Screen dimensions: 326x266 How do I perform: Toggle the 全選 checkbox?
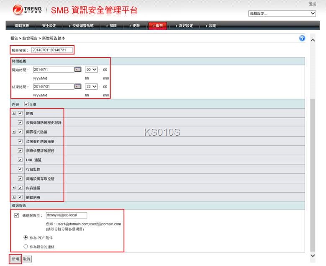26,104
